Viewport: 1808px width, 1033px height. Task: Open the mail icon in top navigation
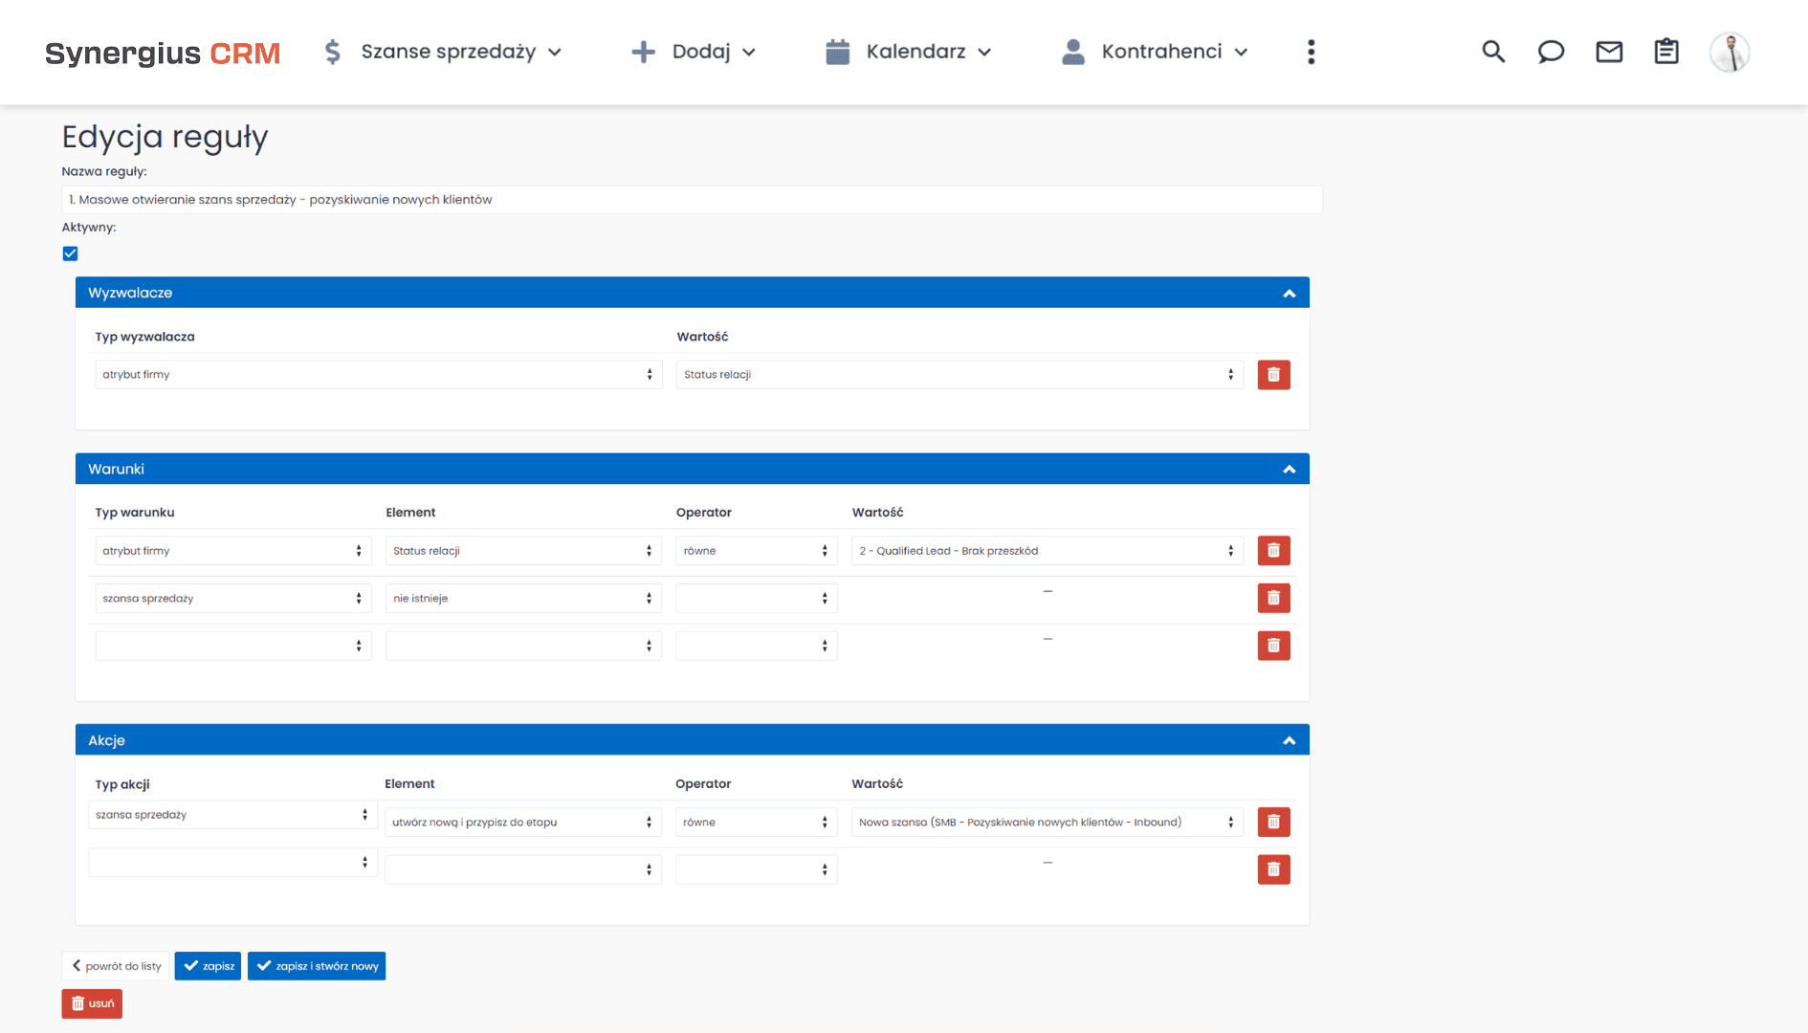[1609, 52]
